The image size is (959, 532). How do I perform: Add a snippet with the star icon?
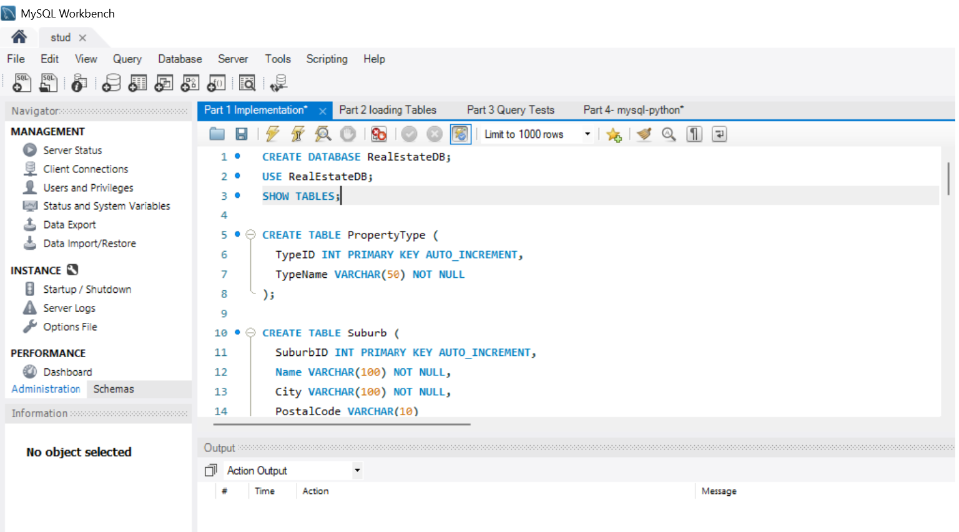click(614, 134)
